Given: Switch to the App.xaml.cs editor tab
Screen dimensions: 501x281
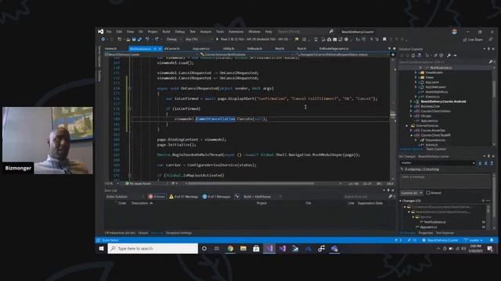Looking at the screenshot, I should (x=201, y=48).
